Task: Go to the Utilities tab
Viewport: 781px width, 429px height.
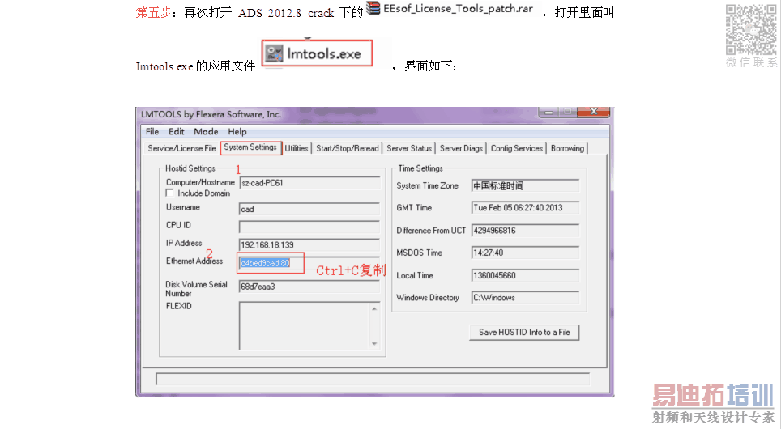Action: coord(297,148)
